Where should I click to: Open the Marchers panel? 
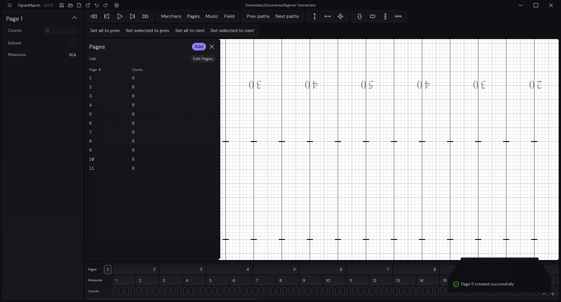[x=171, y=16]
